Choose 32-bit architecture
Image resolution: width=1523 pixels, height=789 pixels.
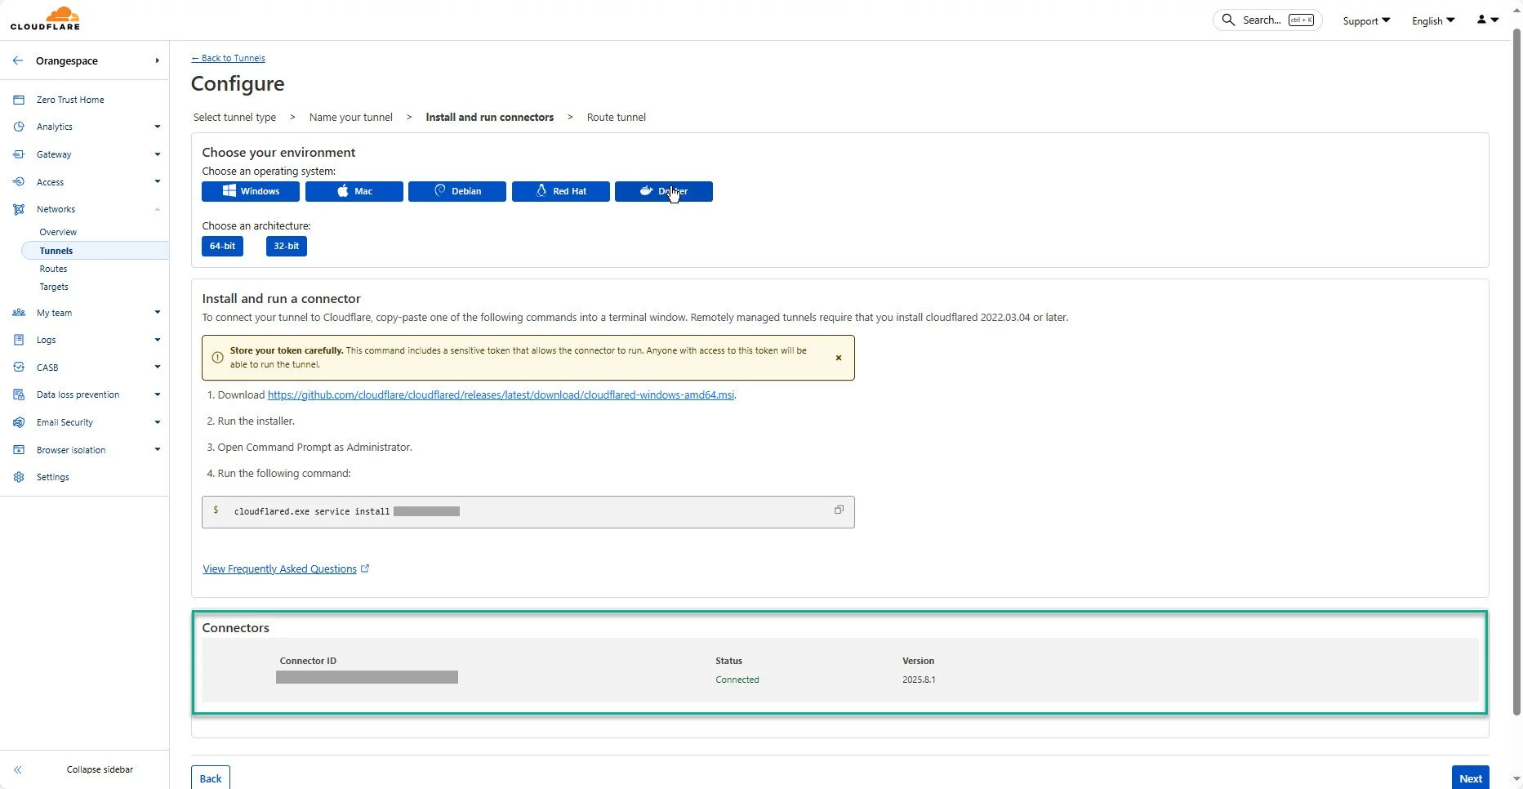(x=287, y=246)
